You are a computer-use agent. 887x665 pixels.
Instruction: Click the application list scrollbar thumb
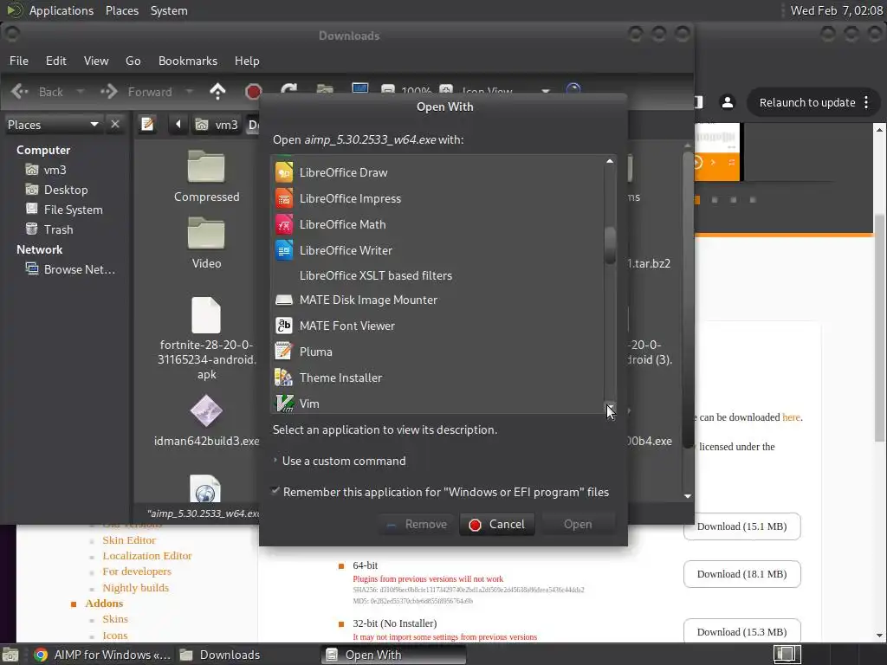coord(610,245)
